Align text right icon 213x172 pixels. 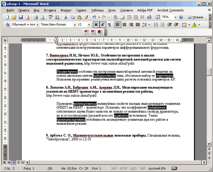pos(131,24)
